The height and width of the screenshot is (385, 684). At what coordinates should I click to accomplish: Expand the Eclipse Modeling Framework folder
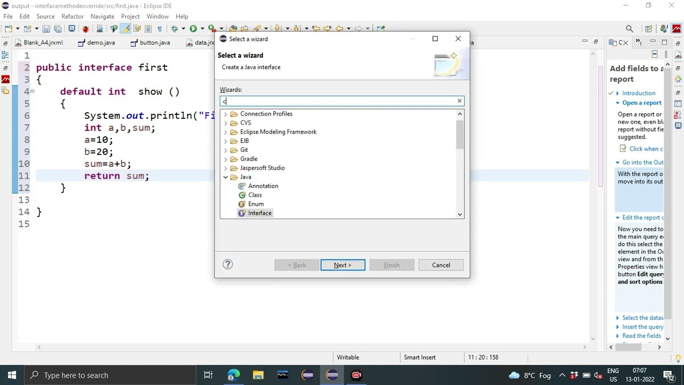coord(226,132)
